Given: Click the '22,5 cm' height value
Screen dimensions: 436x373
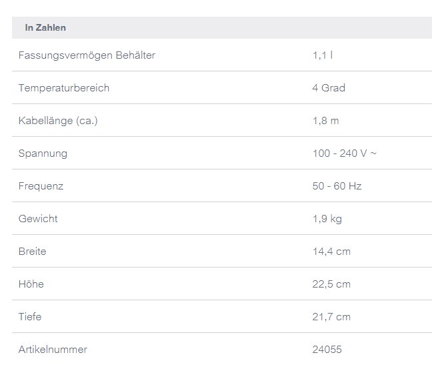Looking at the screenshot, I should point(331,284).
